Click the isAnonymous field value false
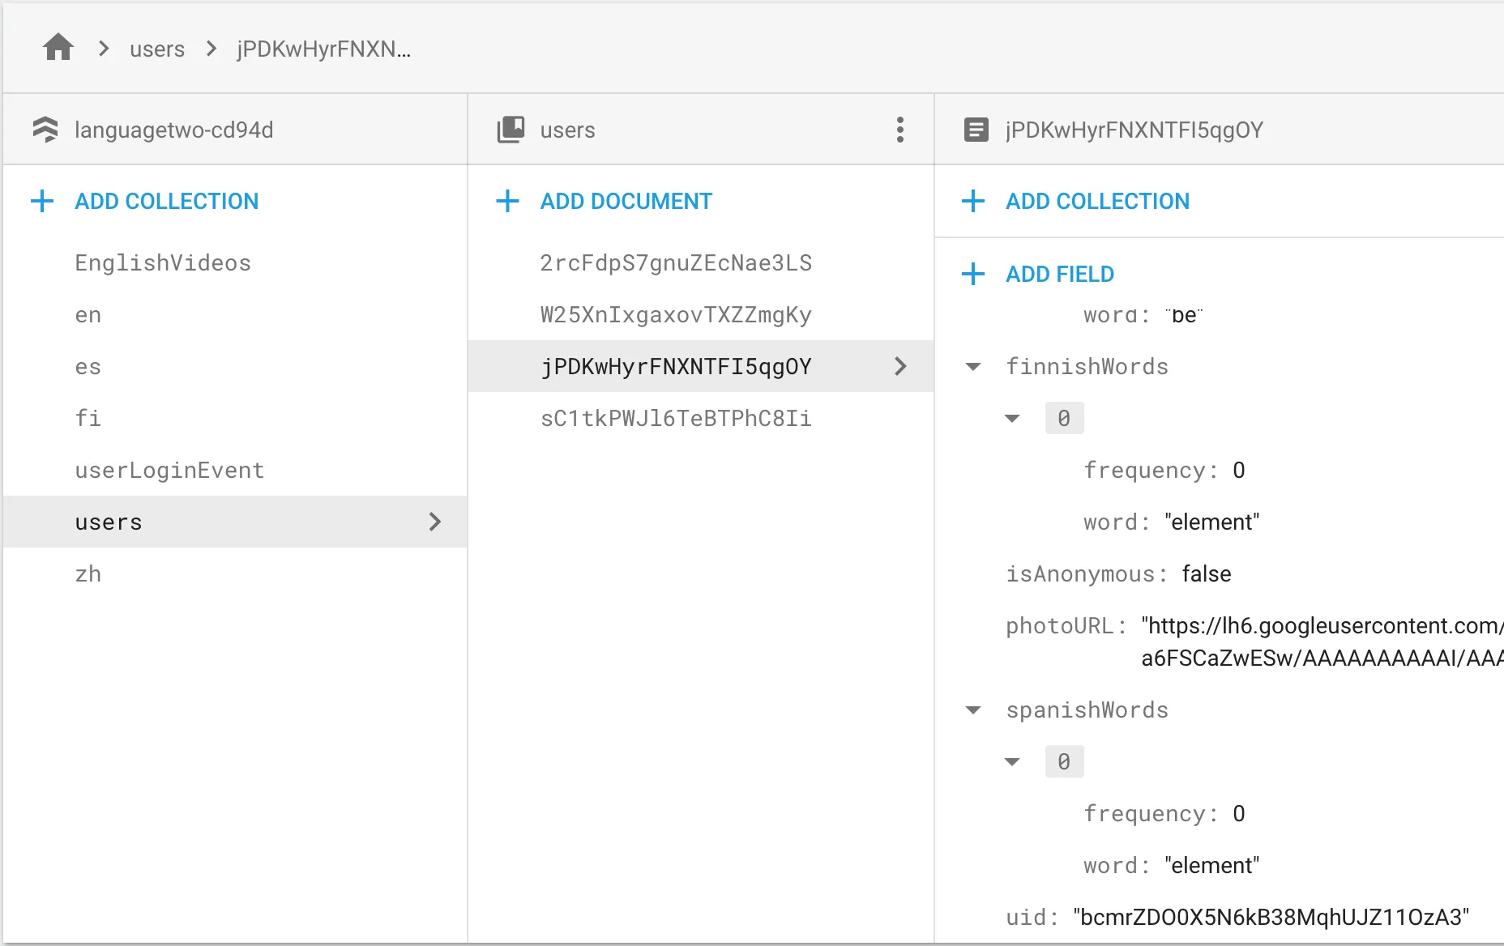 click(x=1206, y=574)
